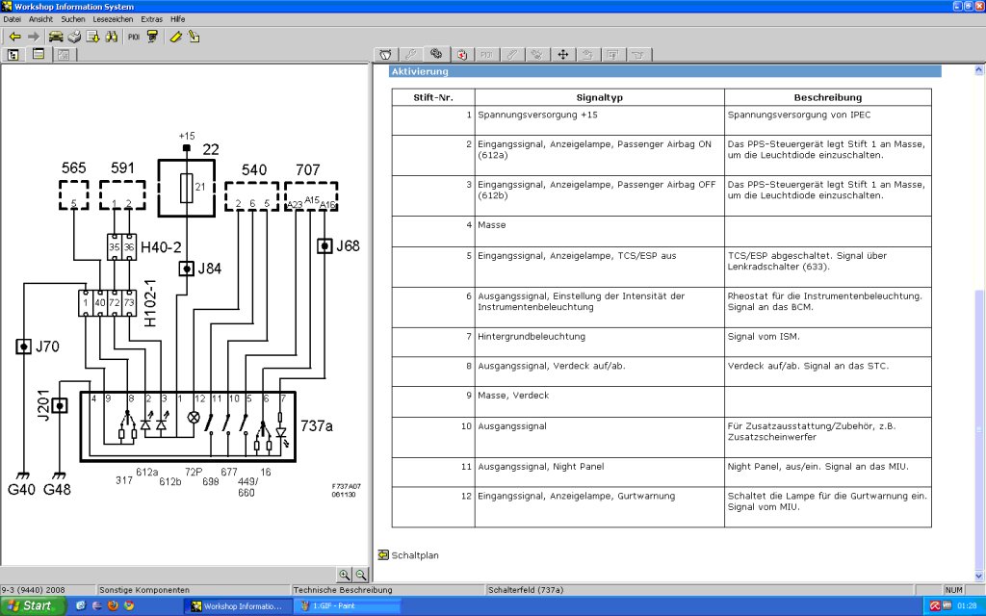Click the scrollbar down arrow
Viewport: 986px width, 616px height.
(x=979, y=576)
